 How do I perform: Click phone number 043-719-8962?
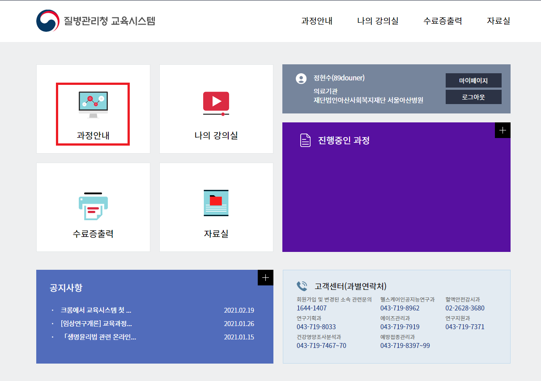(400, 308)
